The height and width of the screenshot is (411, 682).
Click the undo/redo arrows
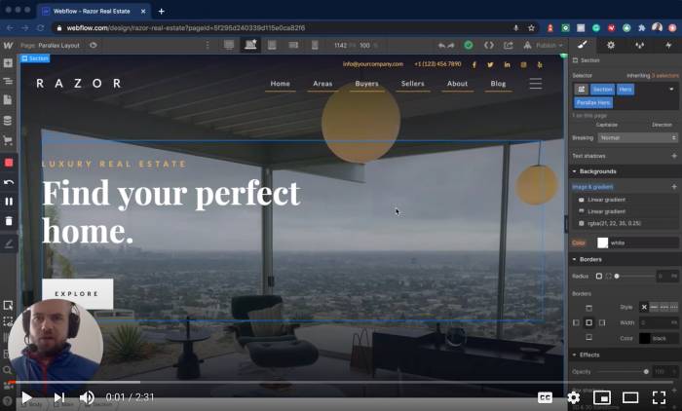click(446, 45)
